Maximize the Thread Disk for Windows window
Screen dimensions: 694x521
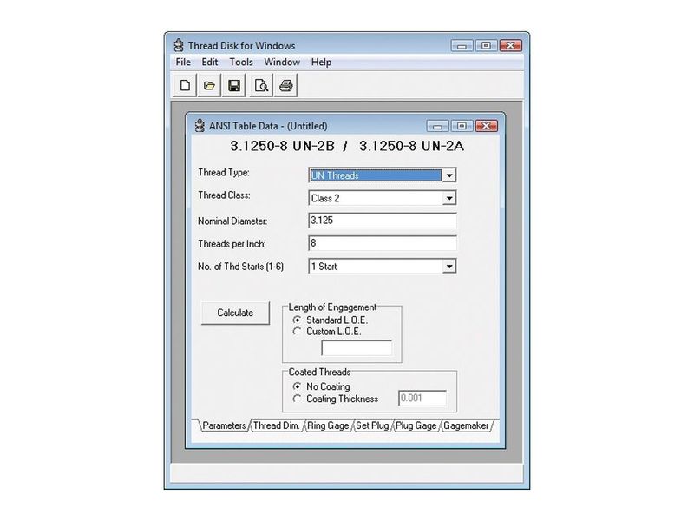tap(486, 46)
